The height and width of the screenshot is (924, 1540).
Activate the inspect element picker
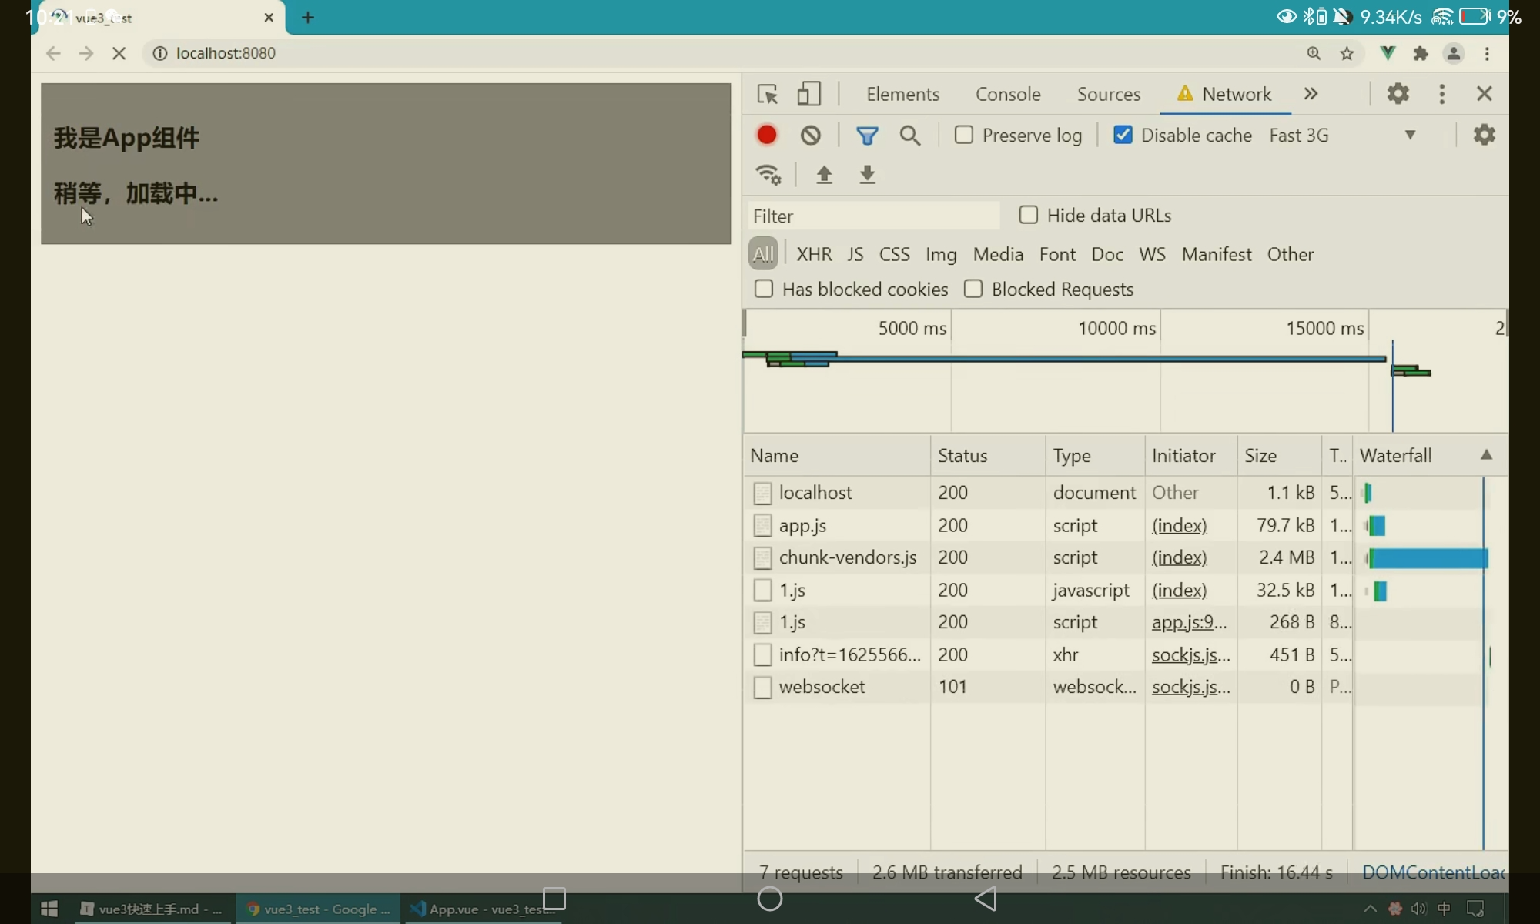[768, 94]
